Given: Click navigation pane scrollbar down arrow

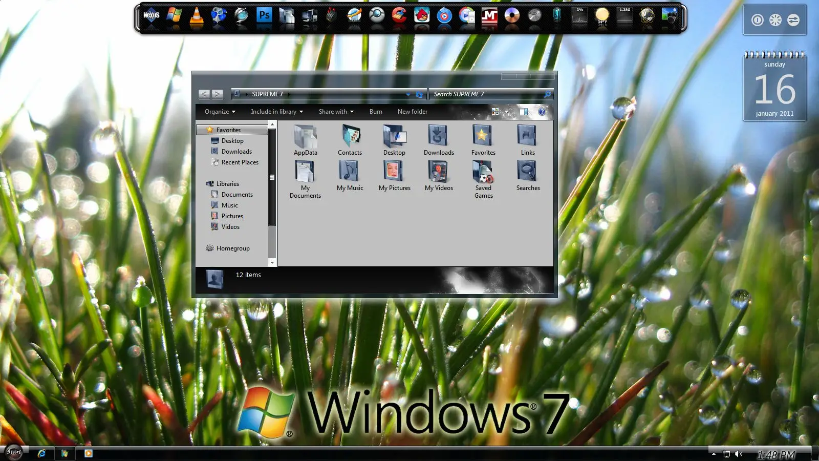Looking at the screenshot, I should (x=272, y=262).
